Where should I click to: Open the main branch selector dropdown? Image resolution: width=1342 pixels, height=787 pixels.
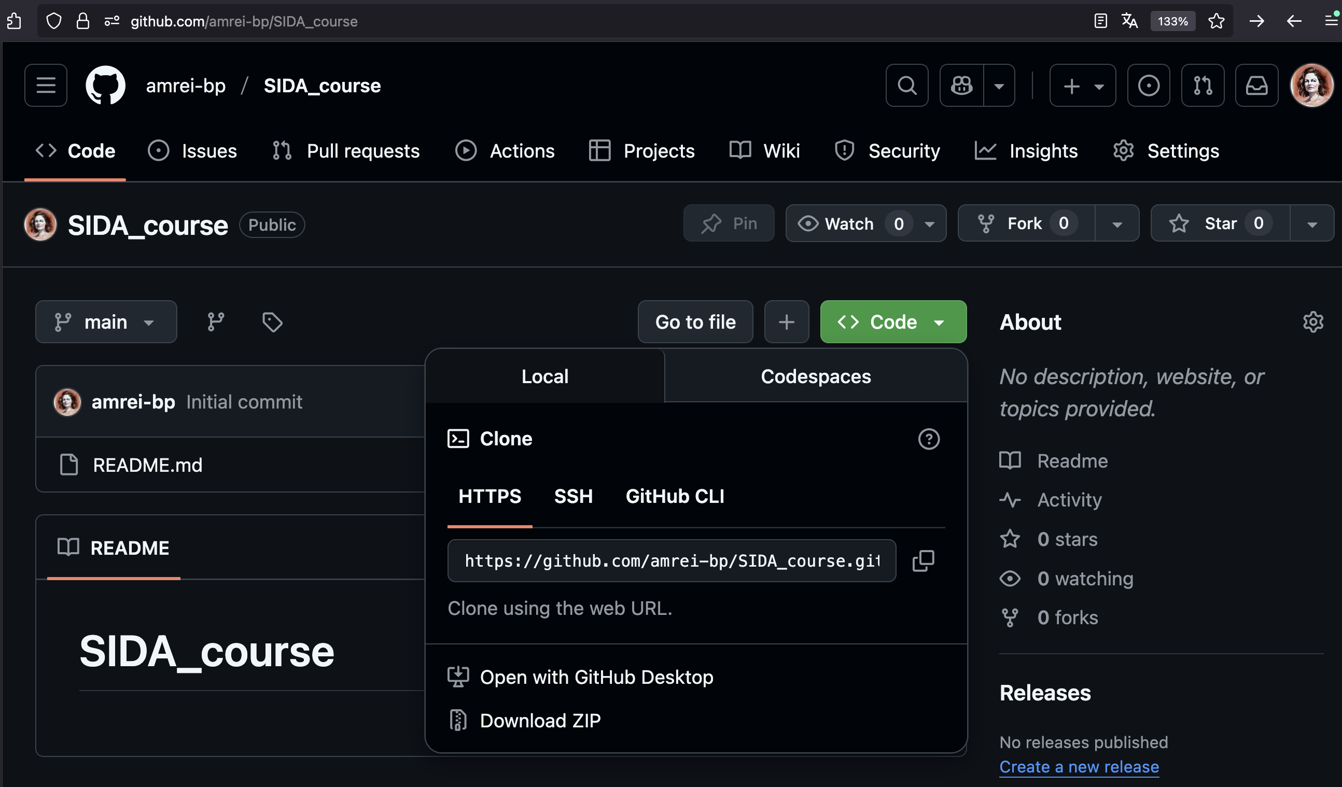click(x=106, y=321)
